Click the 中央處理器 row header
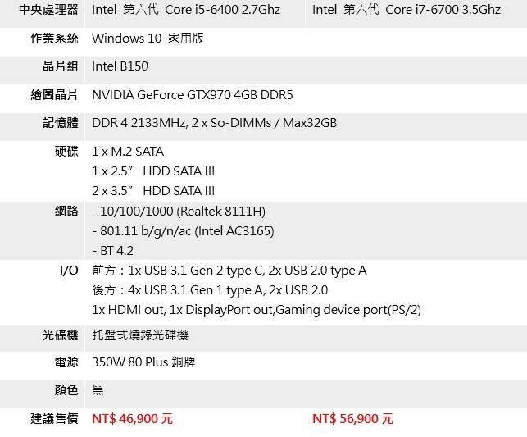Viewport: 527px width, 437px height. coord(48,10)
